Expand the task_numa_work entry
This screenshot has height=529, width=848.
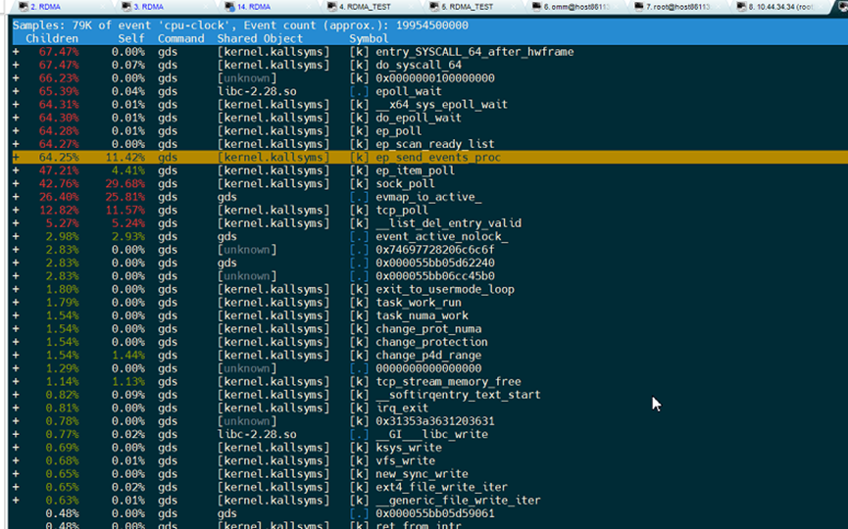point(16,315)
